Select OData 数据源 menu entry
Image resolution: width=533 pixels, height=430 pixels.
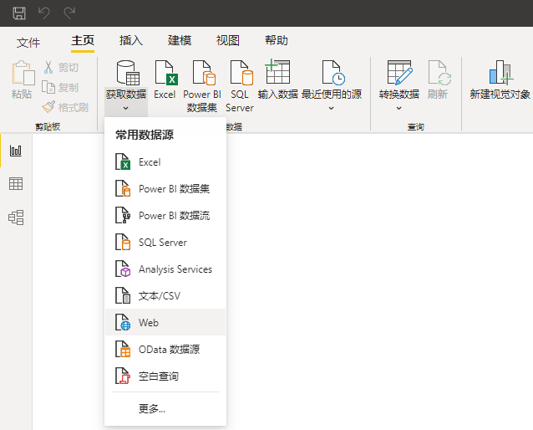click(x=165, y=350)
